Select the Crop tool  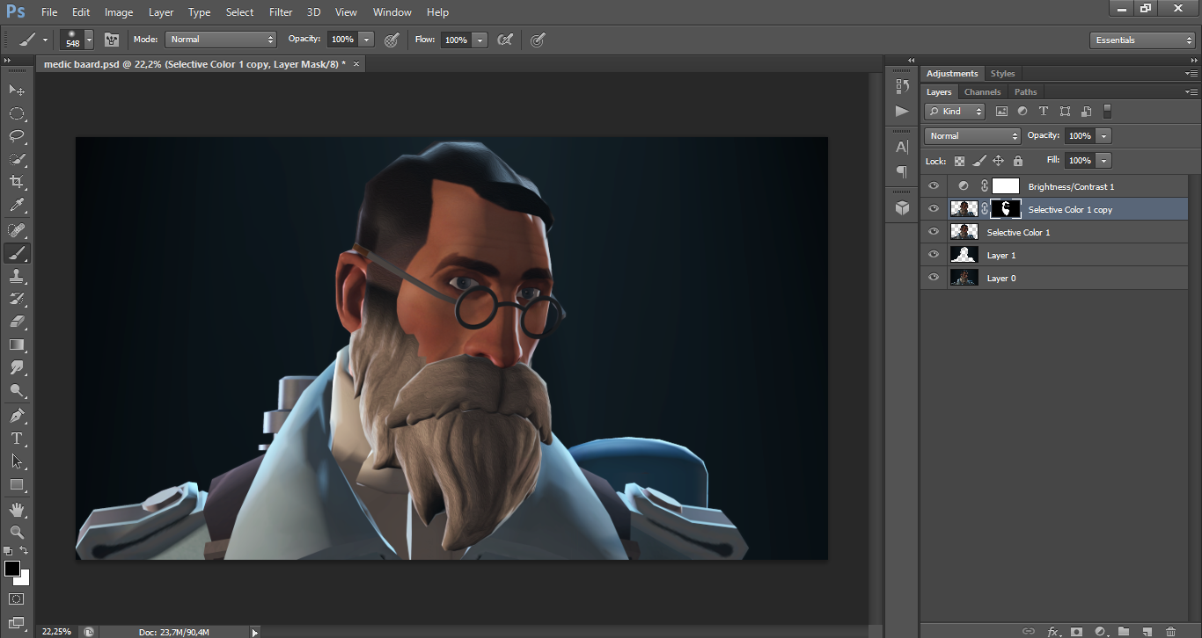17,182
